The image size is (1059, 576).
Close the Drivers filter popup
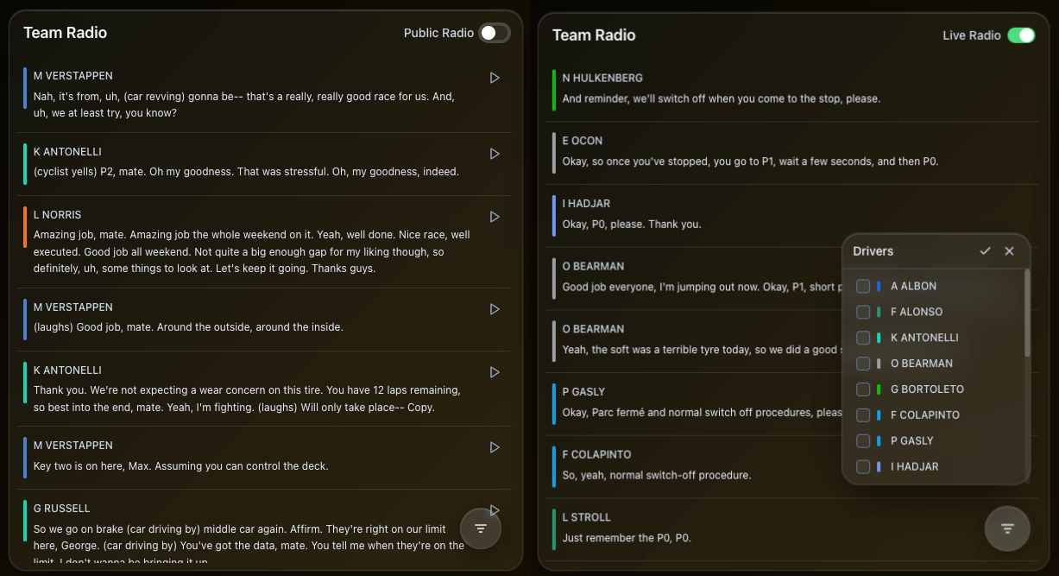[1010, 251]
